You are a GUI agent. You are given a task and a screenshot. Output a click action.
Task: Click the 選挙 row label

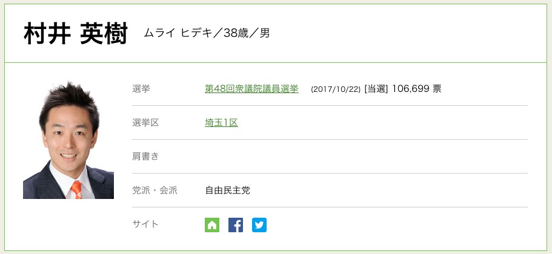pyautogui.click(x=141, y=89)
